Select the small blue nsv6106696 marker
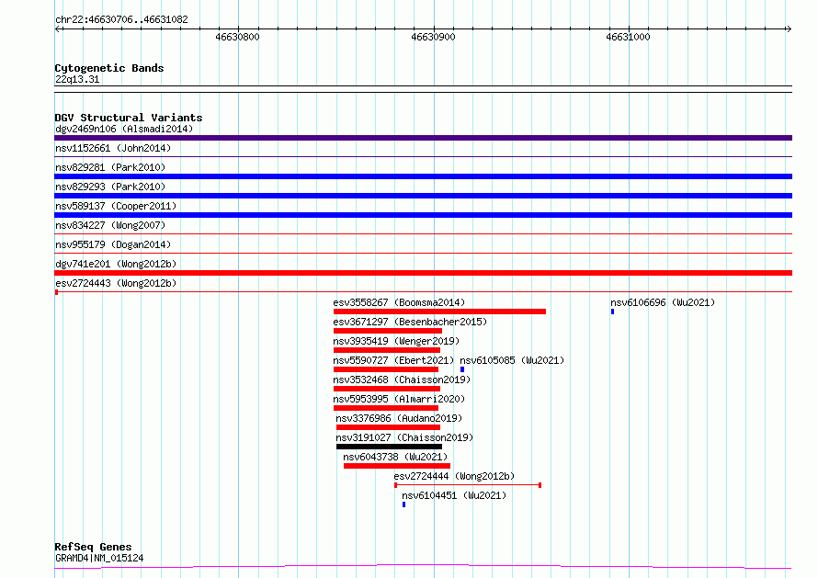This screenshot has height=578, width=818. coord(612,312)
